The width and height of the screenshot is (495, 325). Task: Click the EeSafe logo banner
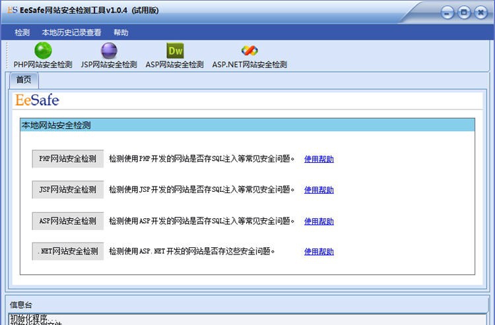click(37, 100)
